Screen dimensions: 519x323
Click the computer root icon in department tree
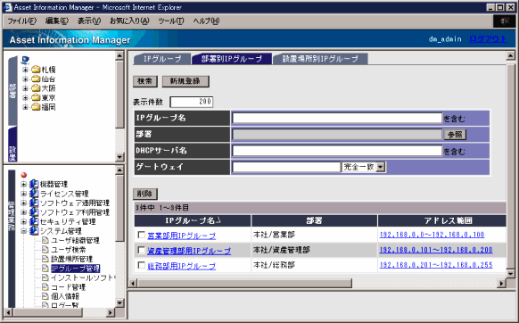(25, 60)
